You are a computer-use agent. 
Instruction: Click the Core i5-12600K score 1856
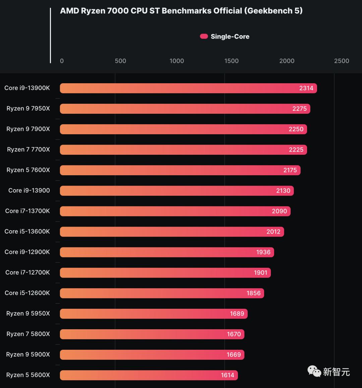(x=253, y=293)
